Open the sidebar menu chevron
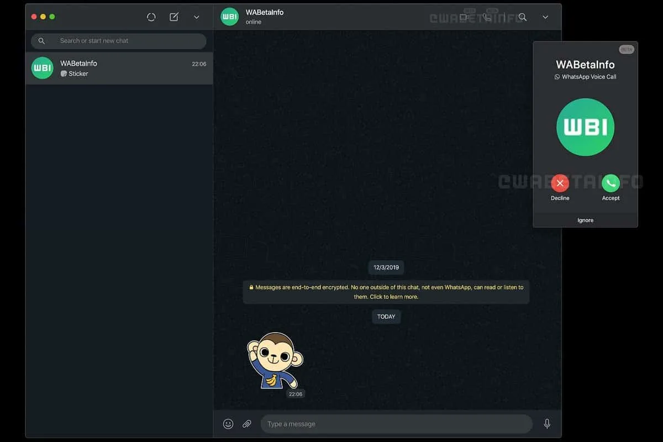The width and height of the screenshot is (663, 442). [x=197, y=17]
